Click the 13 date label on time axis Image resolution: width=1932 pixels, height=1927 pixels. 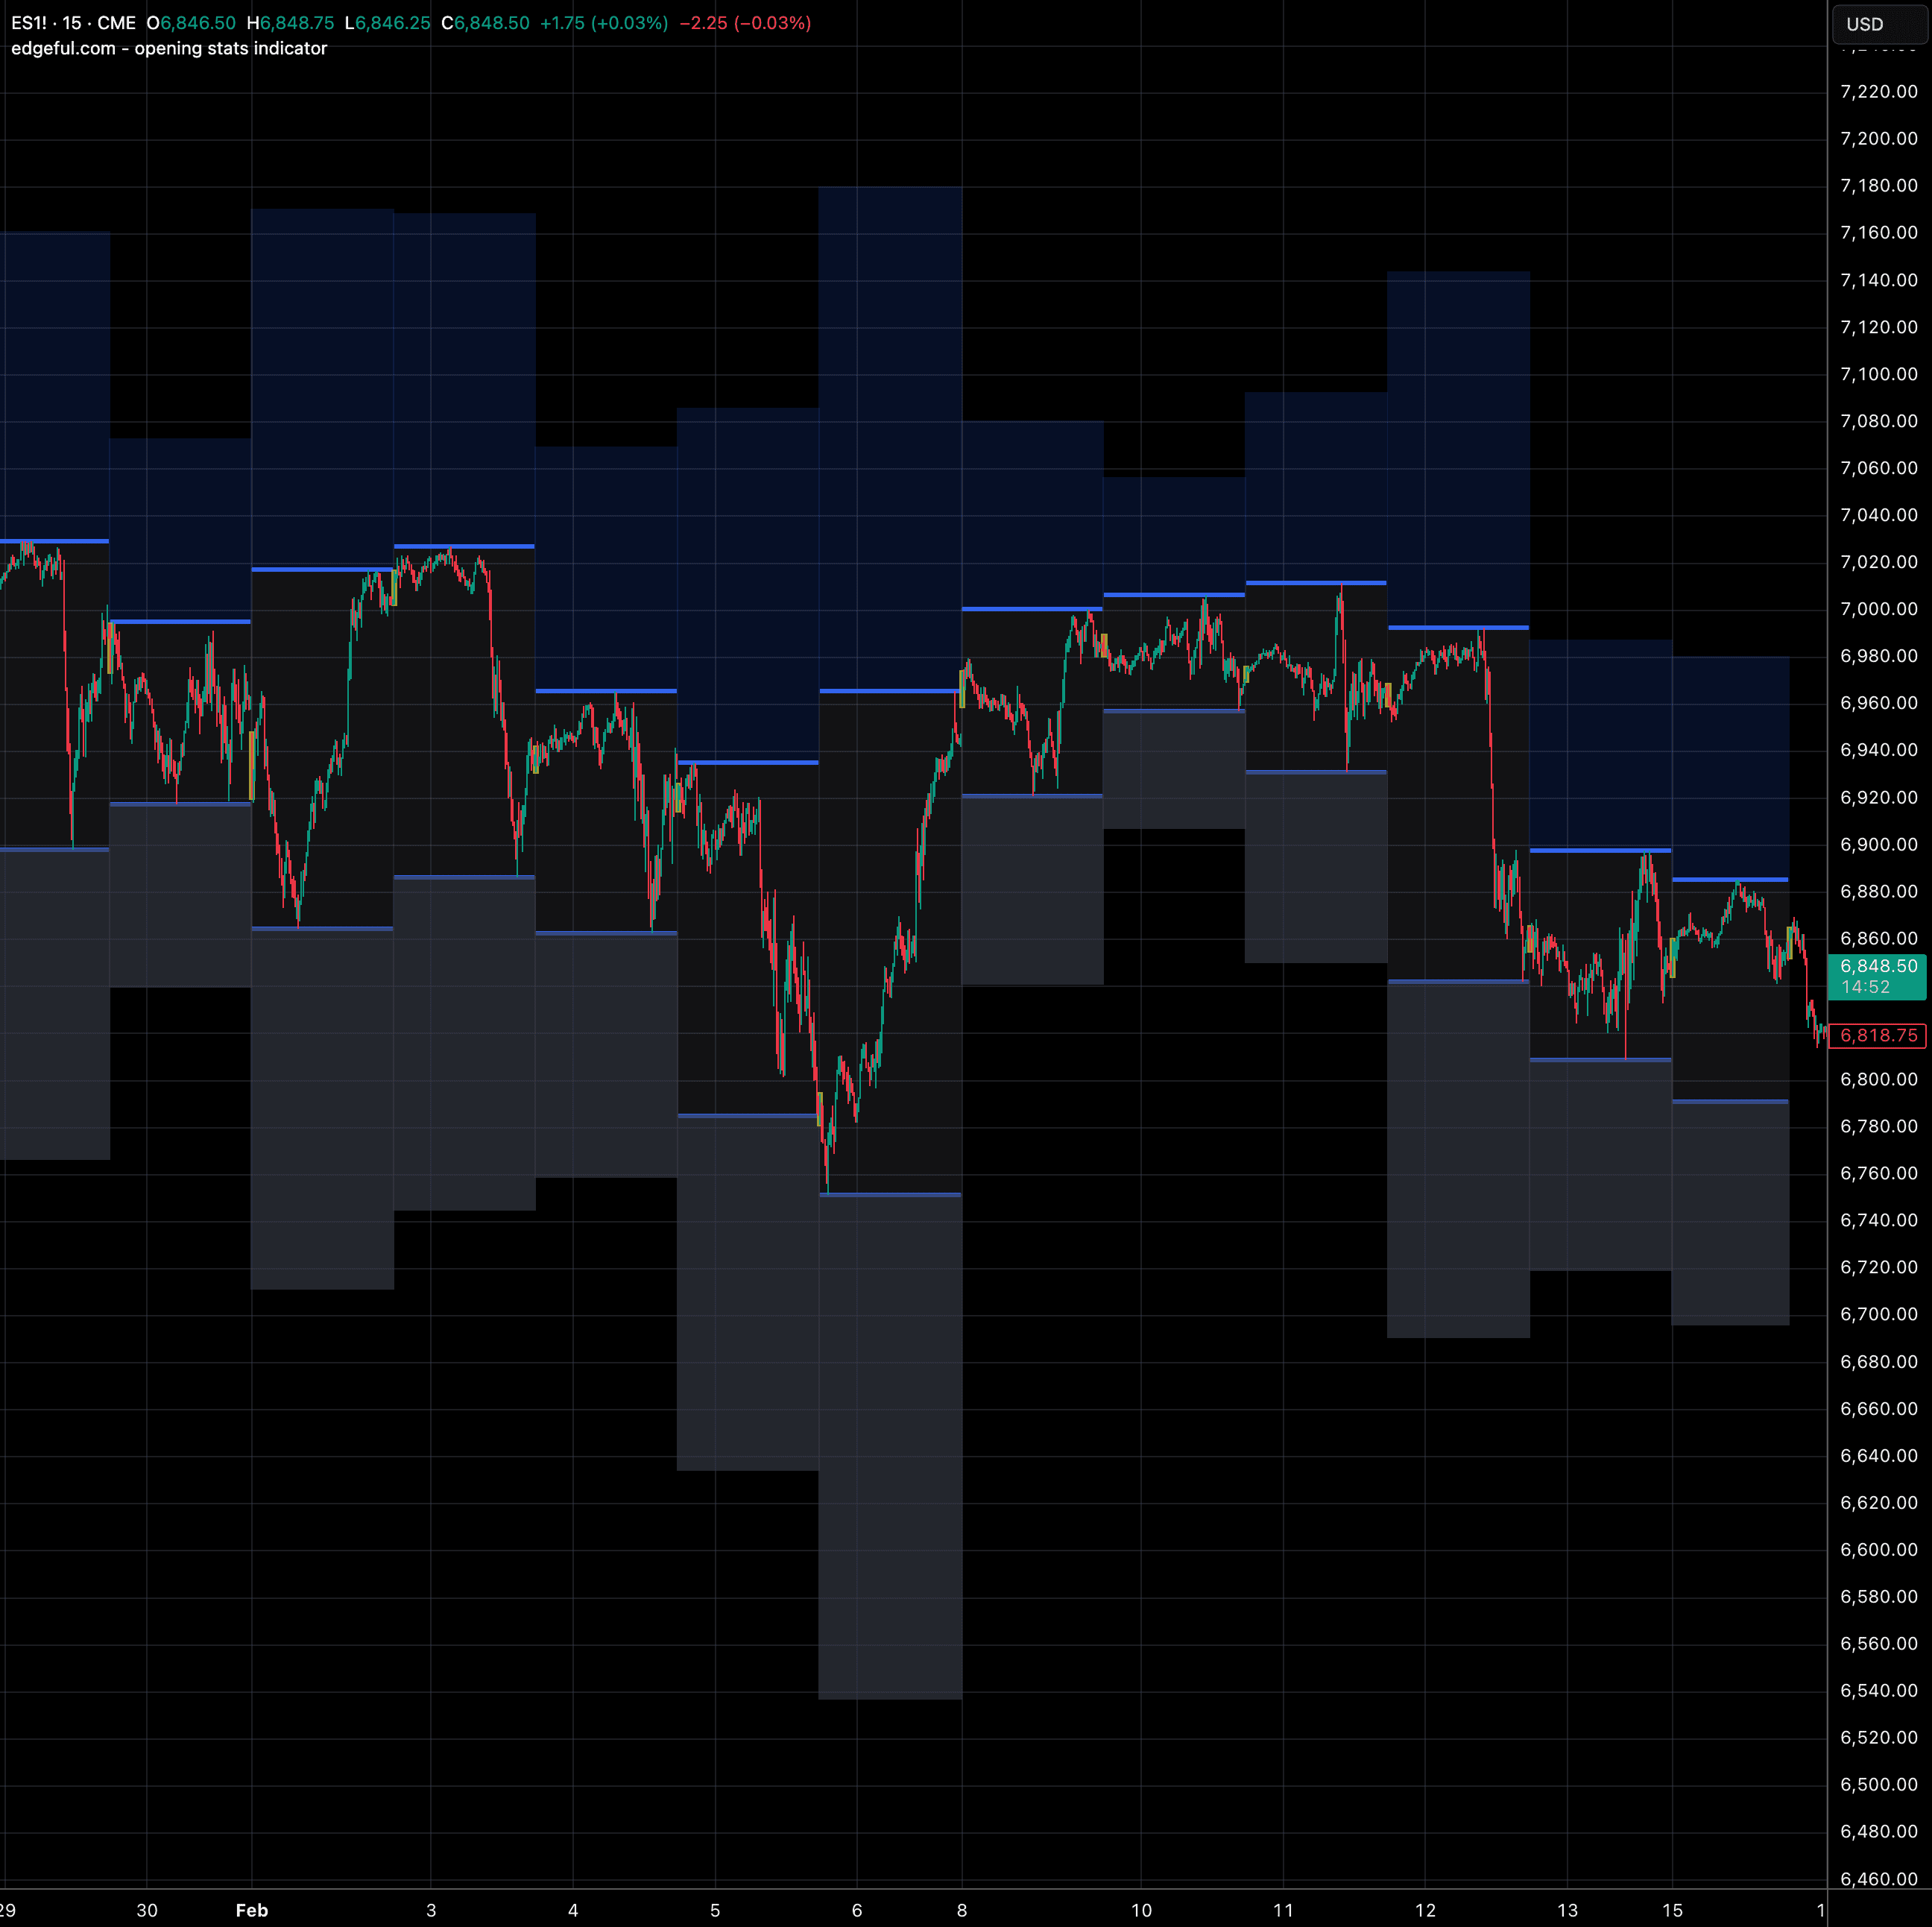1567,1910
